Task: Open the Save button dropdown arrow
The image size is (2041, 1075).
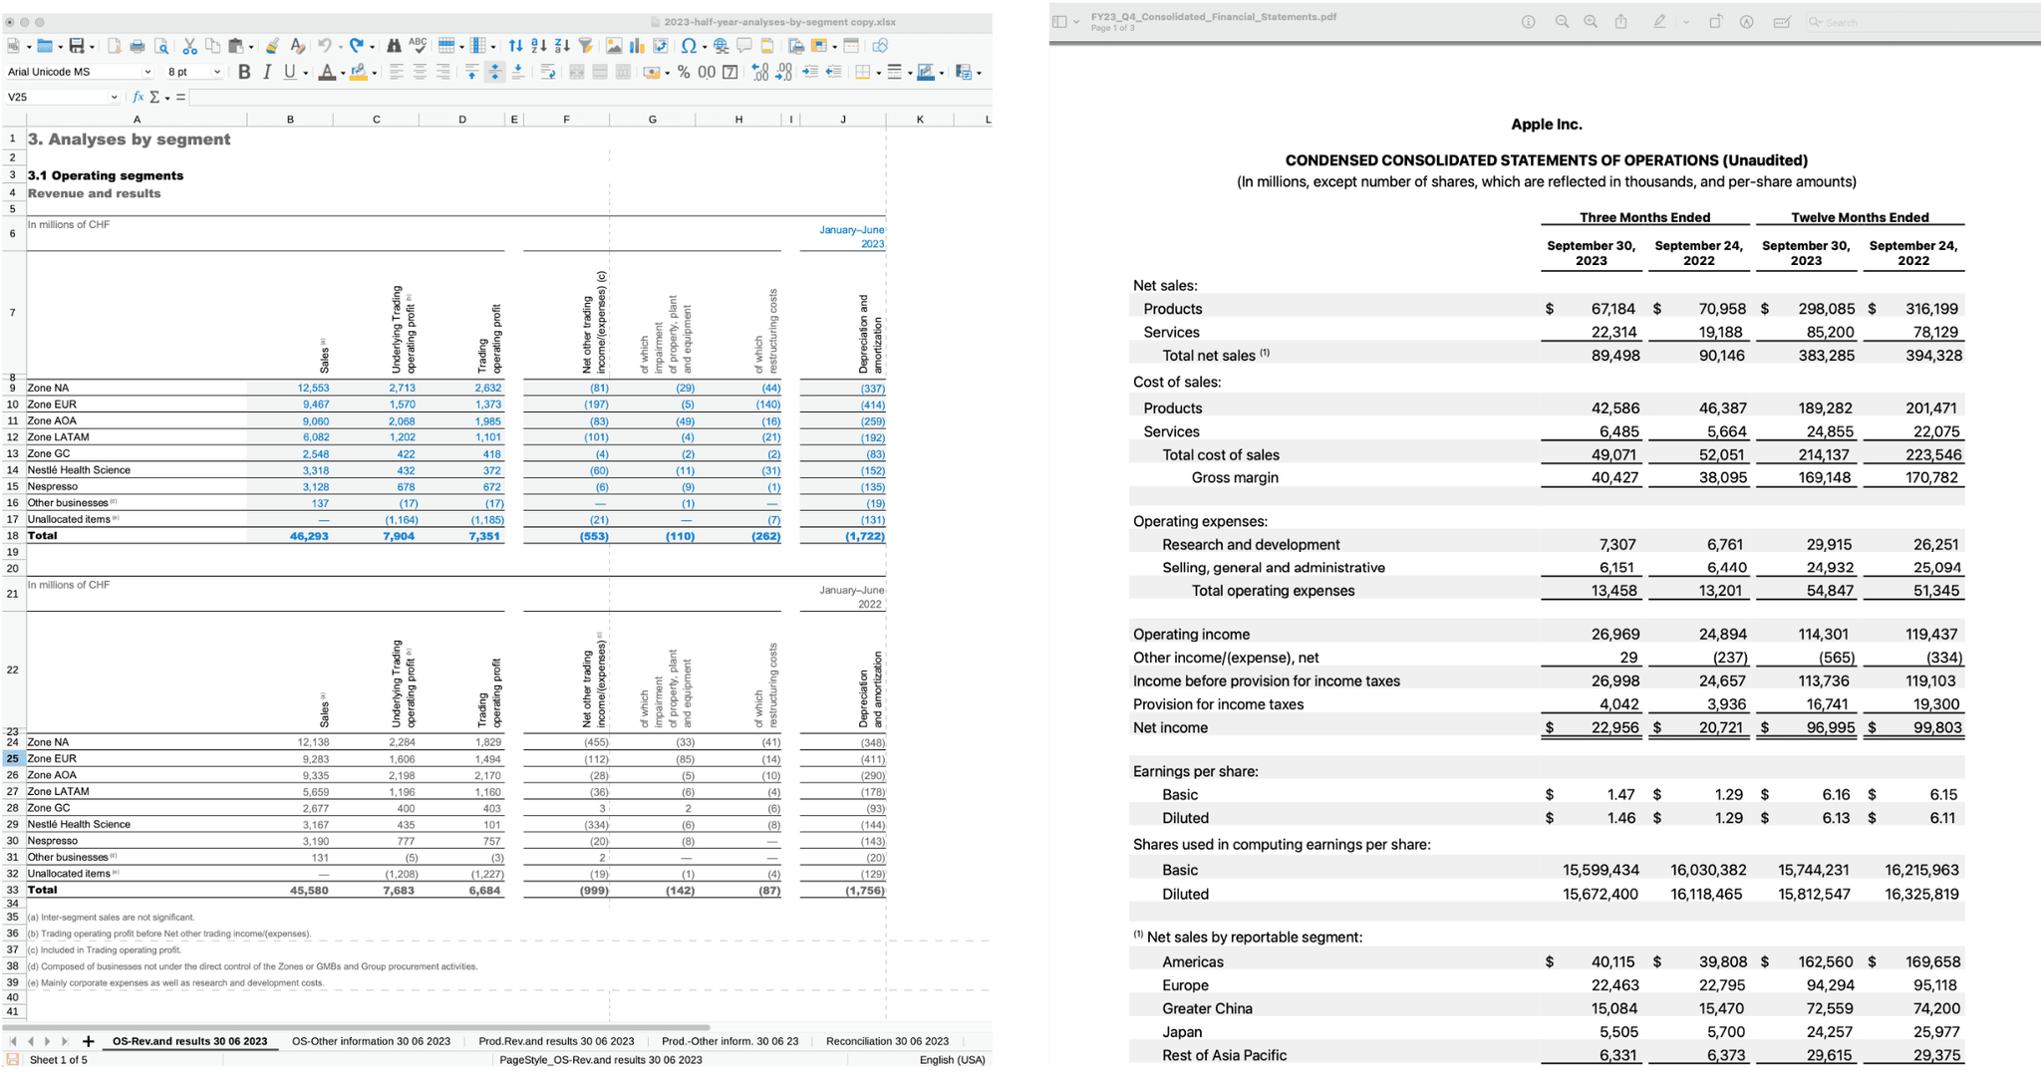Action: [x=92, y=46]
